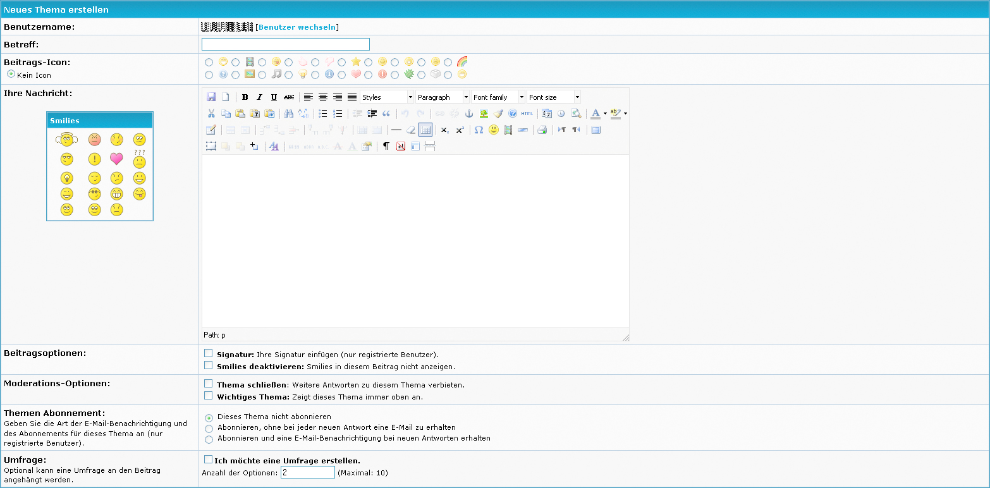
Task: Check the Thema schließen option
Action: pos(208,383)
